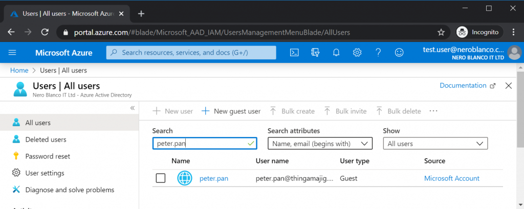
Task: Open Cloud Shell from the top bar
Action: (x=294, y=53)
